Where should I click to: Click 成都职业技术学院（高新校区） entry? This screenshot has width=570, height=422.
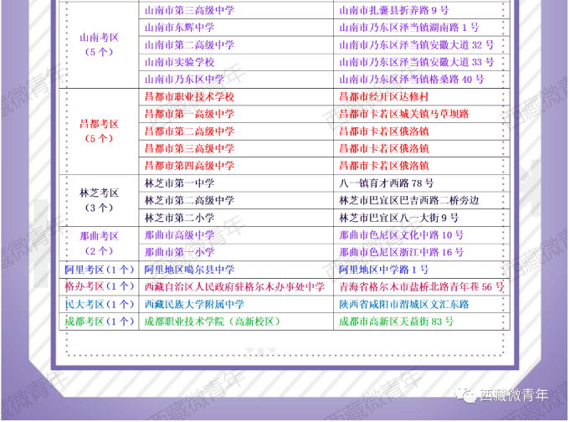click(213, 322)
